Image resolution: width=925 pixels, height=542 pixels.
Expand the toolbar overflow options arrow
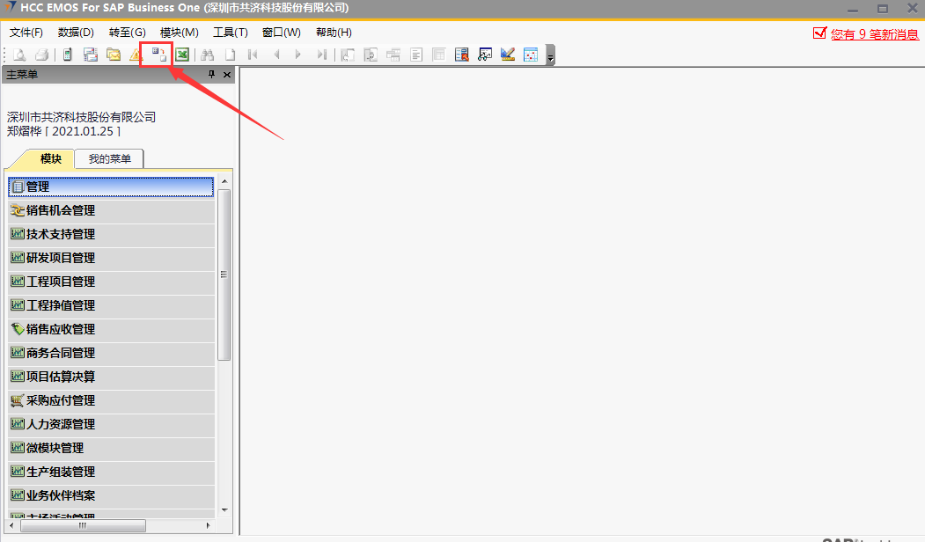(550, 57)
